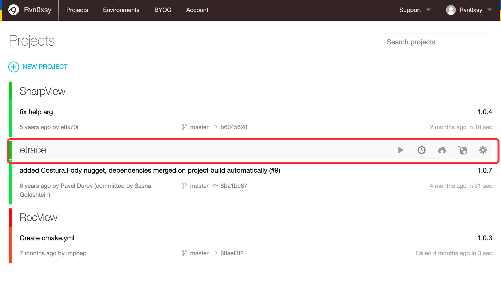
Task: Open the SharpView project
Action: coord(42,91)
